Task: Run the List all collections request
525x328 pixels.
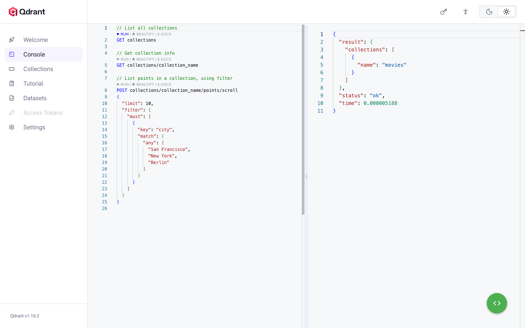Action: click(x=123, y=34)
